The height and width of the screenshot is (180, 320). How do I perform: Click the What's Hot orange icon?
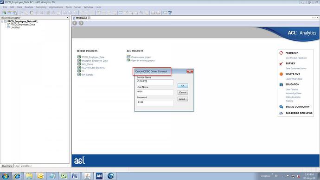pyautogui.click(x=281, y=74)
